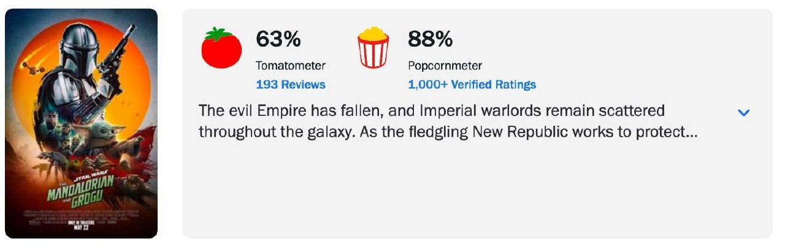Open the 1,000+ Verified Ratings link
This screenshot has width=785, height=252.
(x=472, y=85)
